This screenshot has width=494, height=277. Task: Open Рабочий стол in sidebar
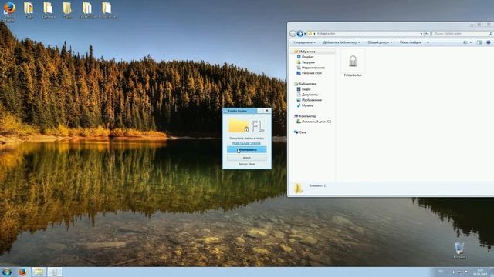tap(312, 73)
